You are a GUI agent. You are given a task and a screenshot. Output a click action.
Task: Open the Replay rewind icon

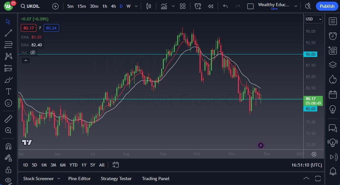211,6
